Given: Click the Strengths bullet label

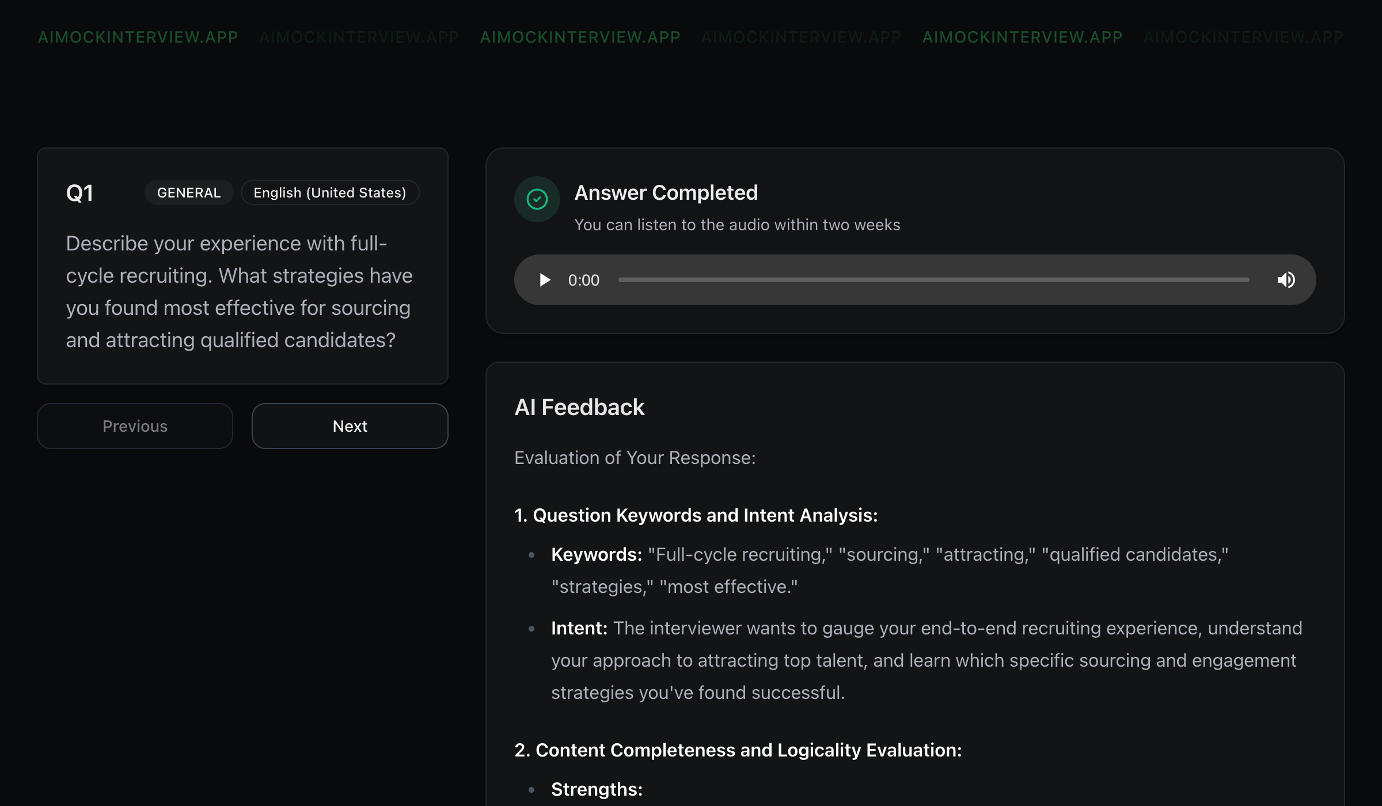Looking at the screenshot, I should [597, 789].
